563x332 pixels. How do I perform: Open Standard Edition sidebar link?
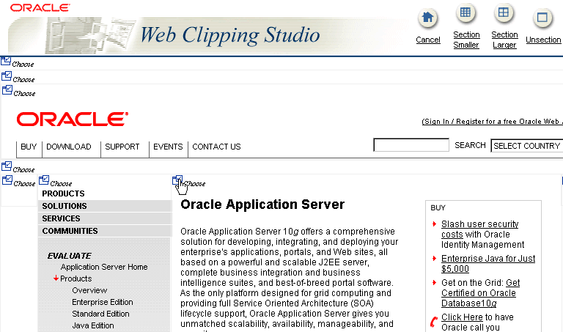pyautogui.click(x=100, y=314)
